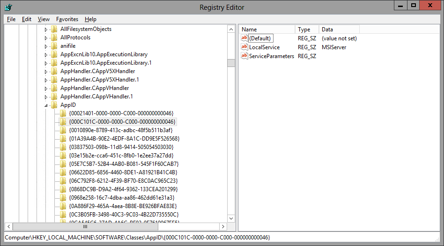Click folder icon of {0C3B05FB-3498-40C3-9C03-4B22D735550C}

point(63,214)
